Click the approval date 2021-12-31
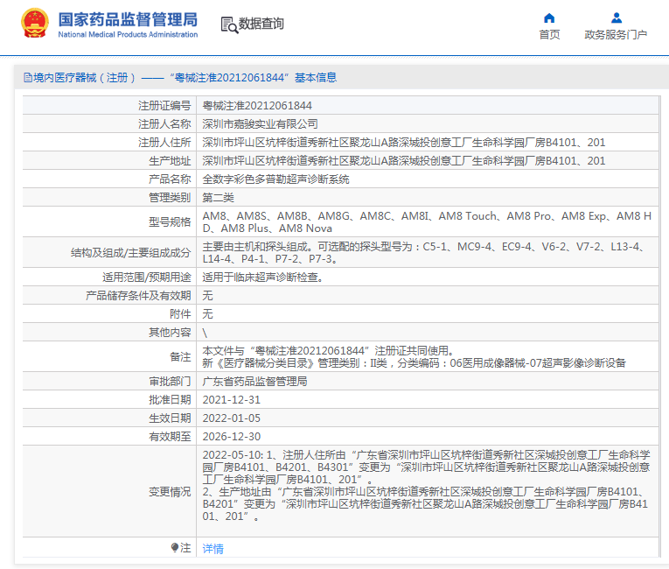The width and height of the screenshot is (669, 569). point(232,399)
